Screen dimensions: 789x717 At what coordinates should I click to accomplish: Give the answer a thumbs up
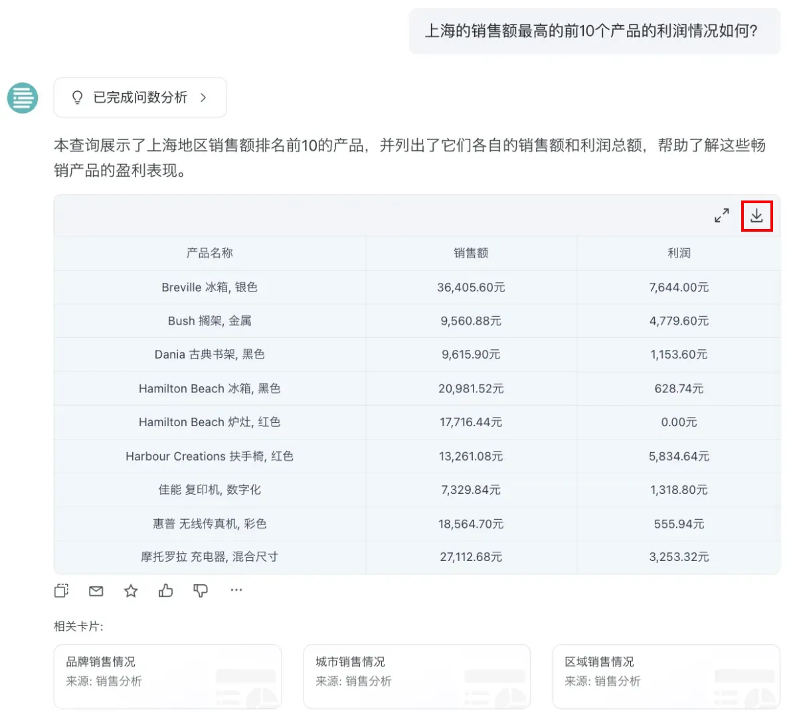165,590
